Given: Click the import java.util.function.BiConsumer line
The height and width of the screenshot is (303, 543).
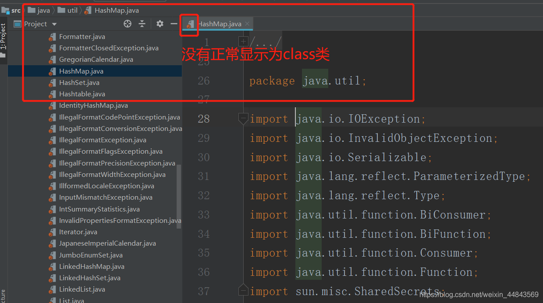Looking at the screenshot, I should tap(371, 215).
